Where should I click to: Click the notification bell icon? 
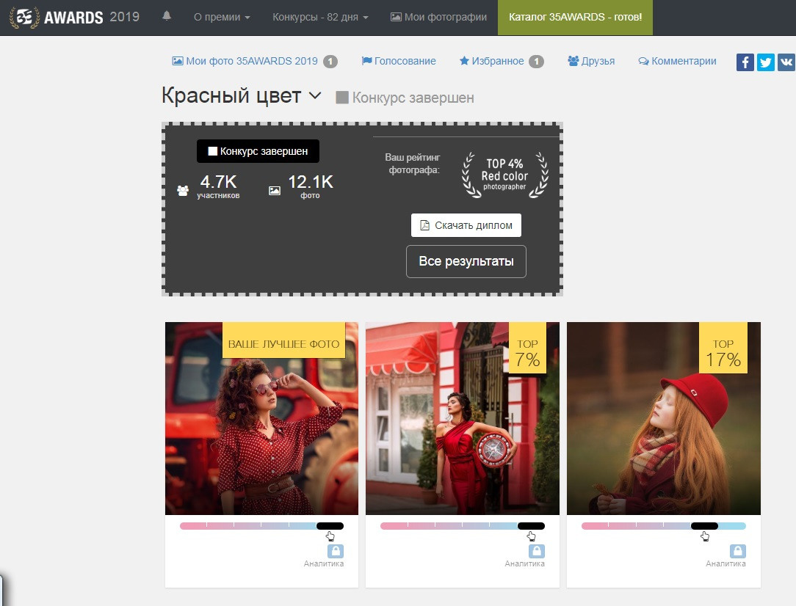tap(167, 16)
